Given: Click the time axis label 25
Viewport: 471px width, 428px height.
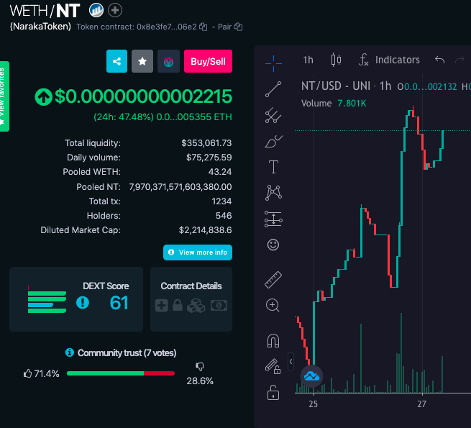Looking at the screenshot, I should (x=313, y=404).
